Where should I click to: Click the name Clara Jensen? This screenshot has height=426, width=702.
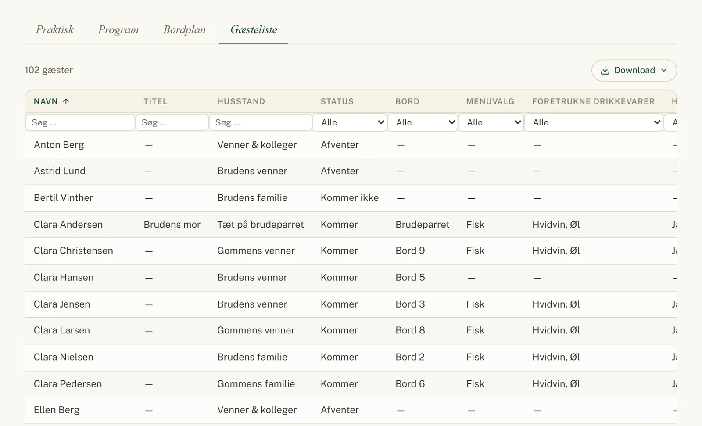(x=62, y=304)
